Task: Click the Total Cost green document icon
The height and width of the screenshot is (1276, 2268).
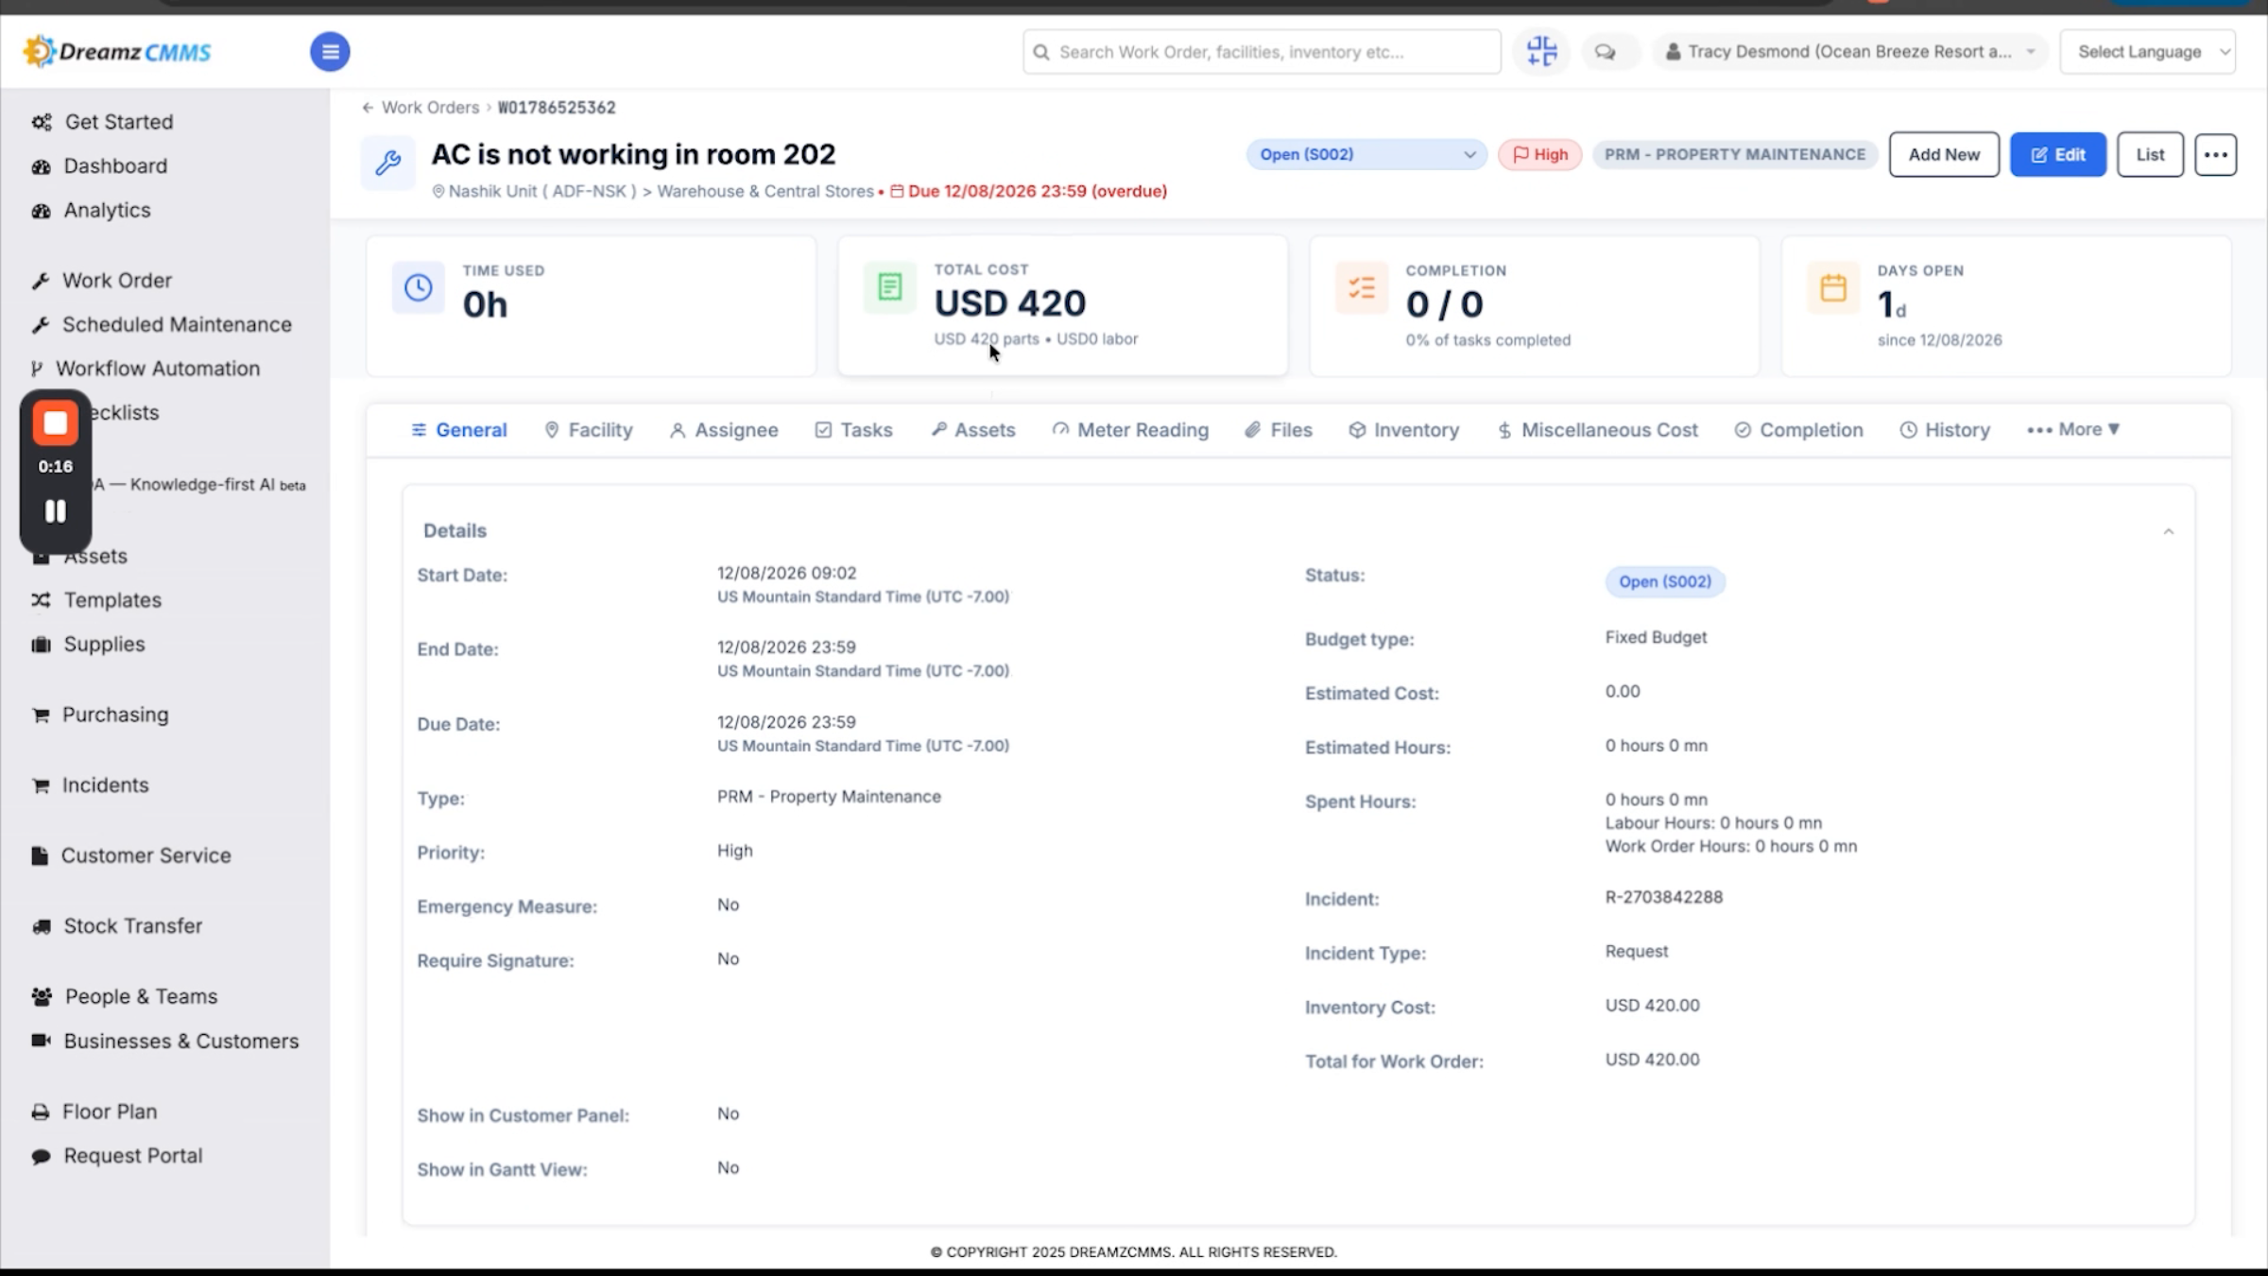Action: click(889, 286)
